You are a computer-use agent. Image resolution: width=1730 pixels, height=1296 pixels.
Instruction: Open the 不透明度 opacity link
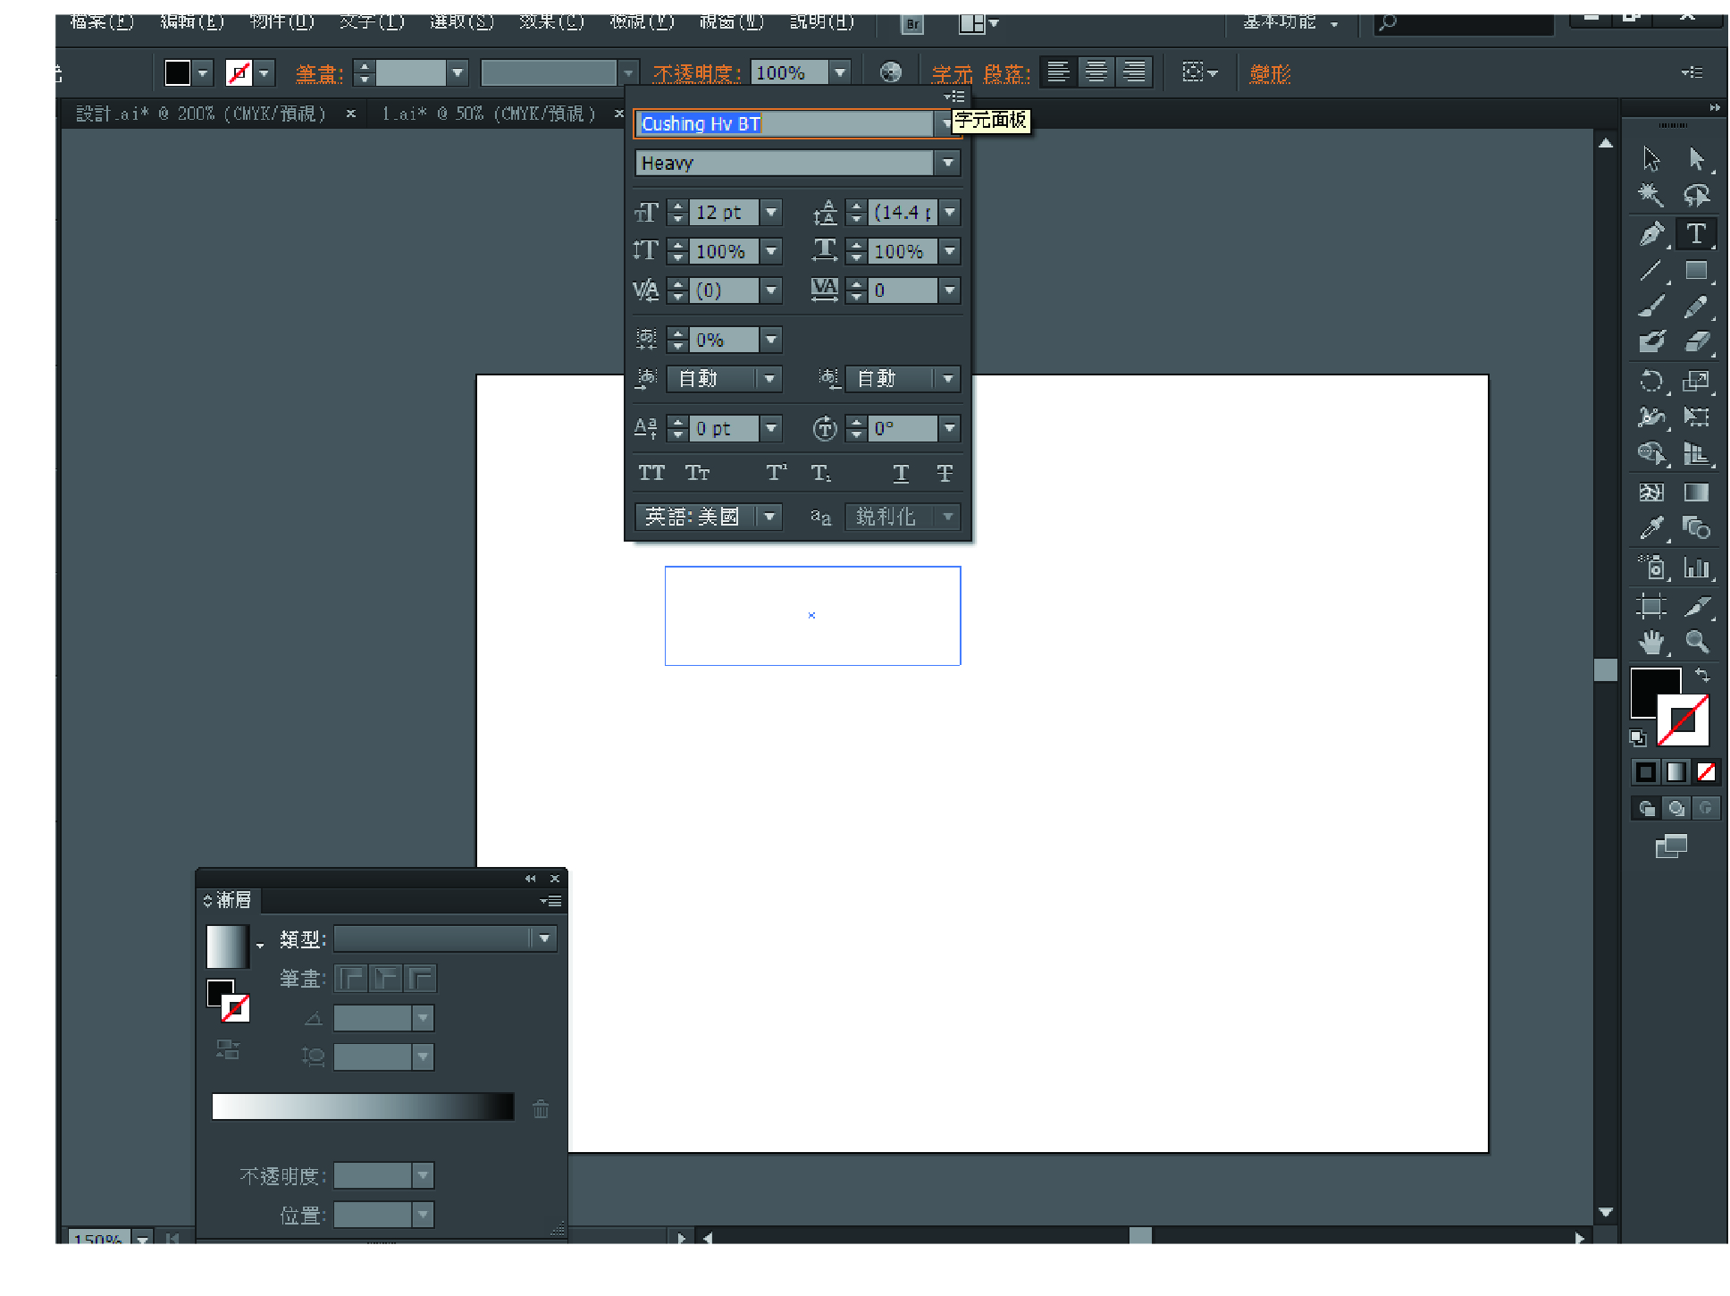pos(697,73)
